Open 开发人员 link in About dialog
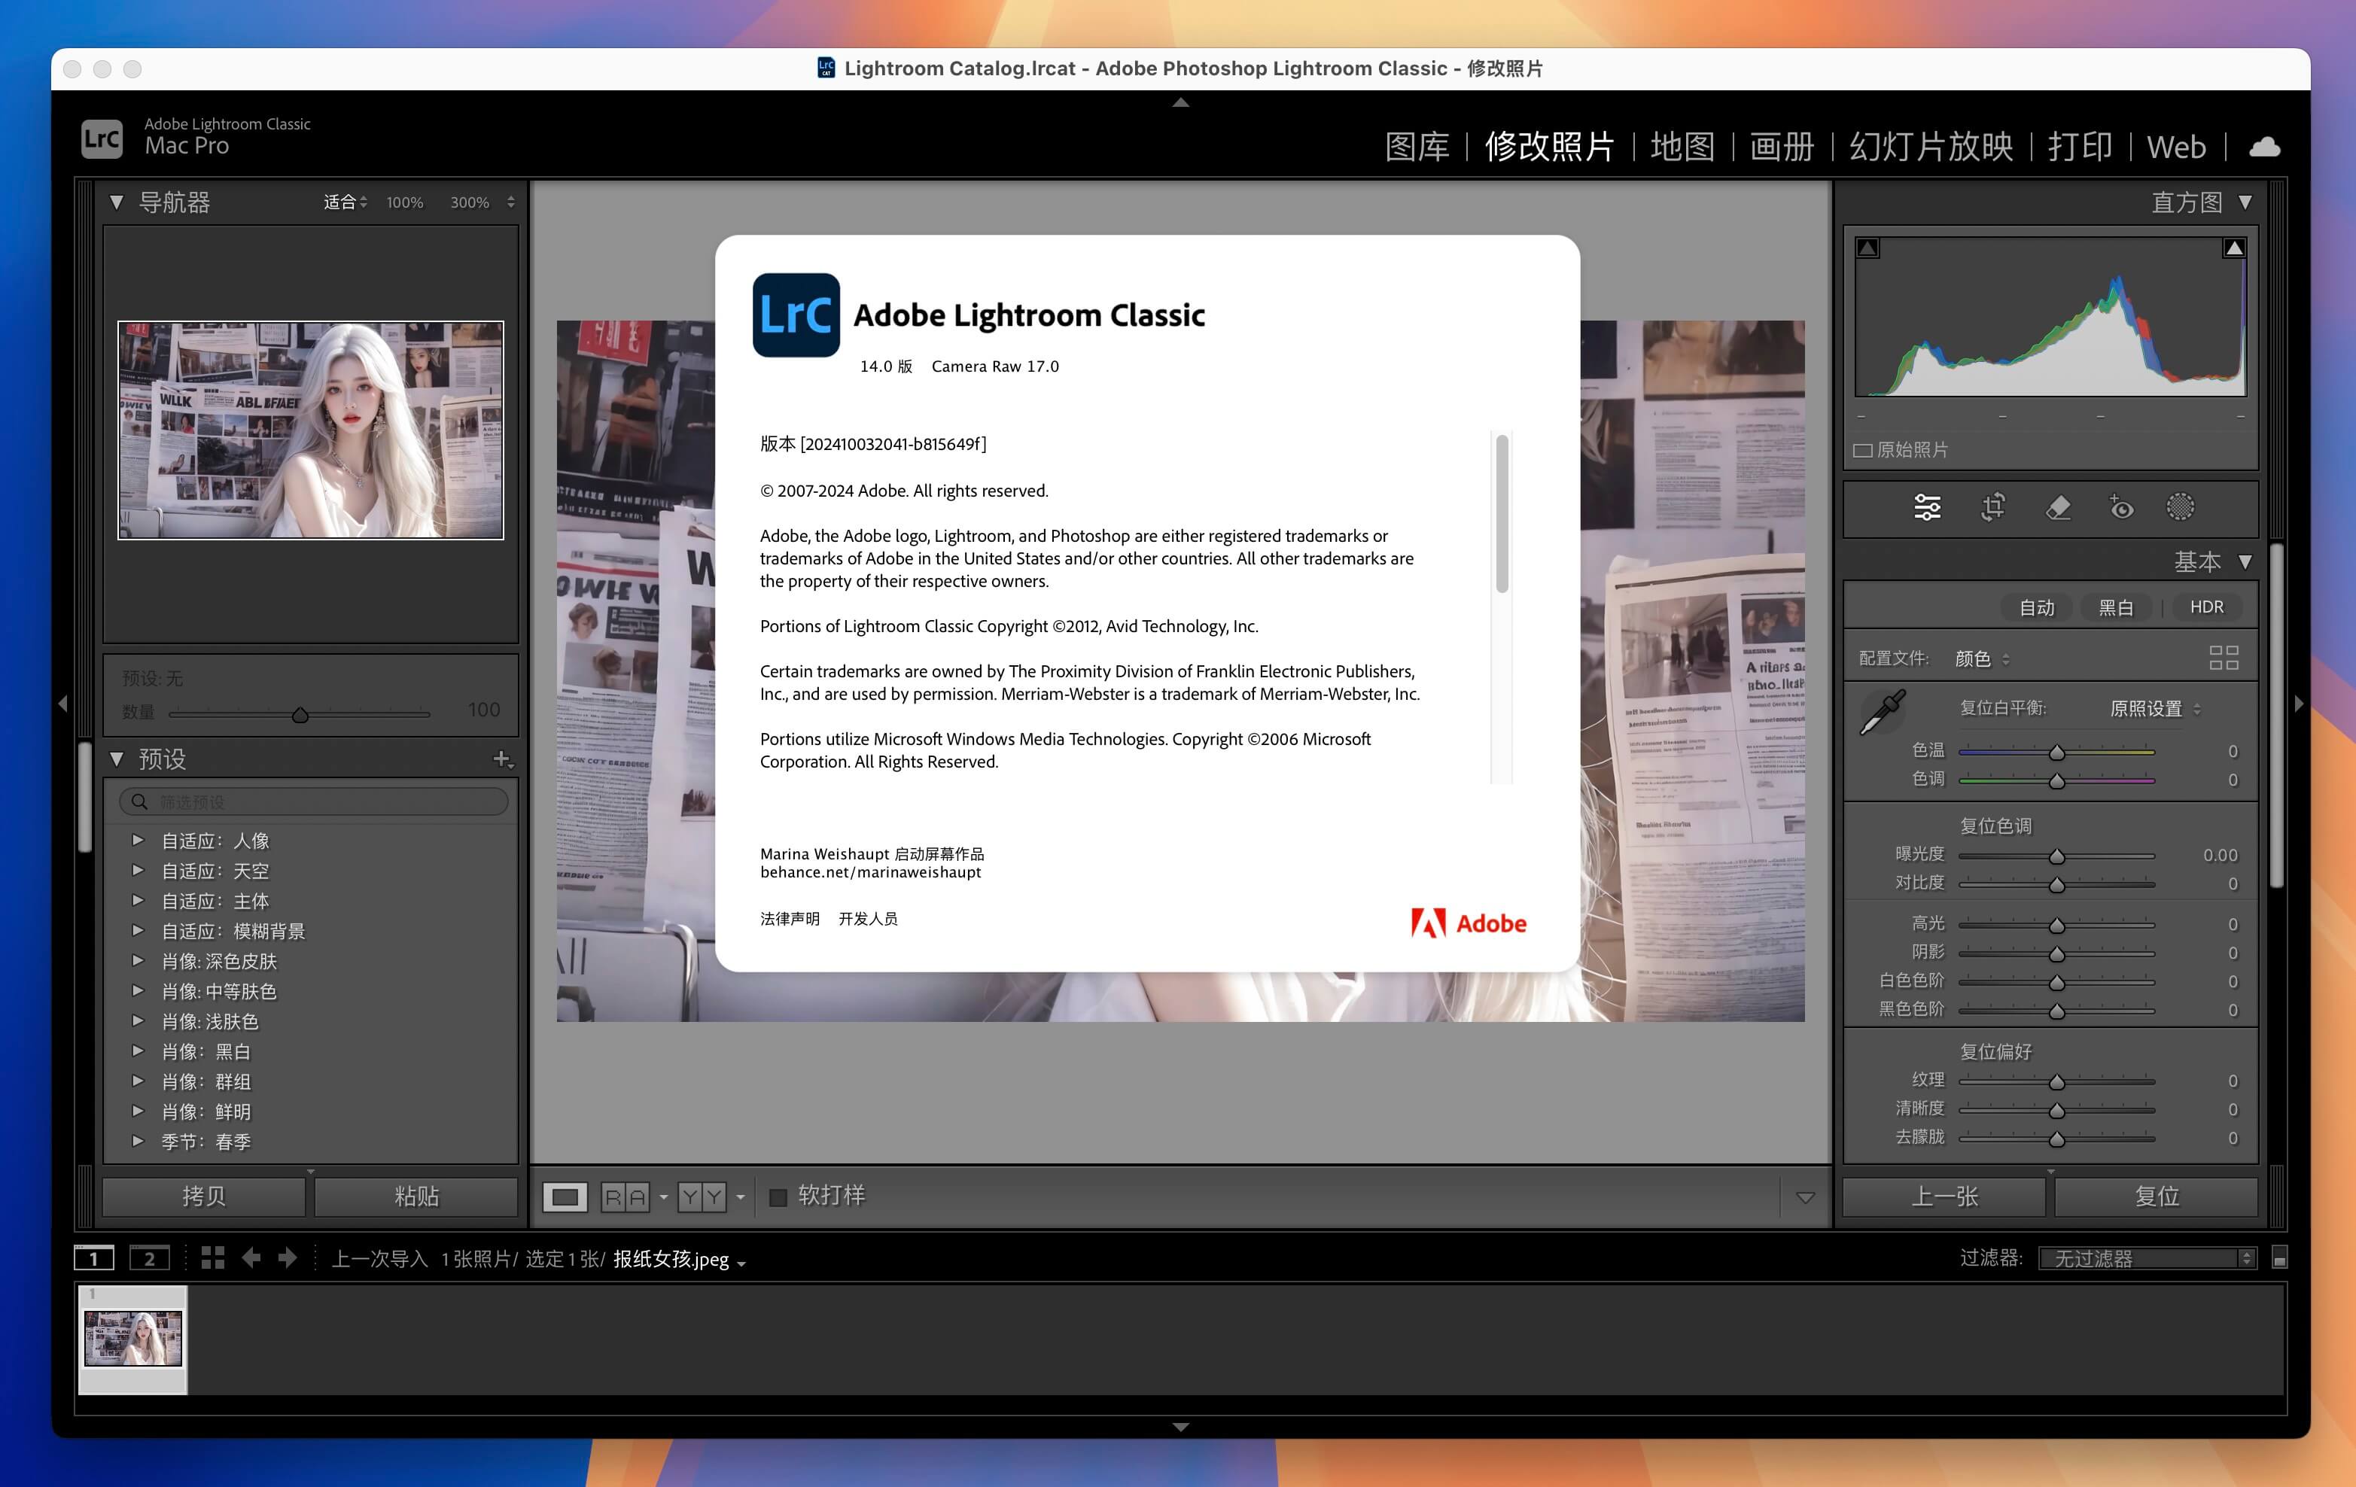This screenshot has width=2356, height=1487. (x=868, y=919)
